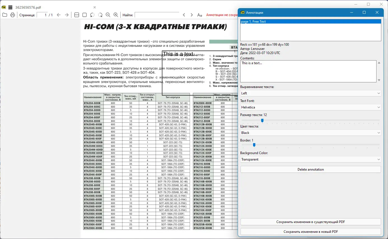388x239 pixels.
Task: Click the fit whole page icon
Action: click(x=85, y=15)
